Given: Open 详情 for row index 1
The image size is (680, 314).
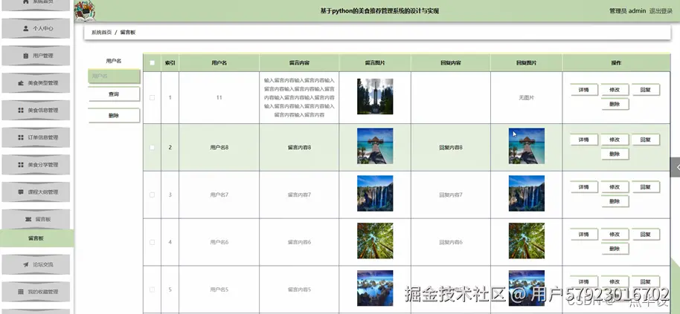Looking at the screenshot, I should click(584, 90).
